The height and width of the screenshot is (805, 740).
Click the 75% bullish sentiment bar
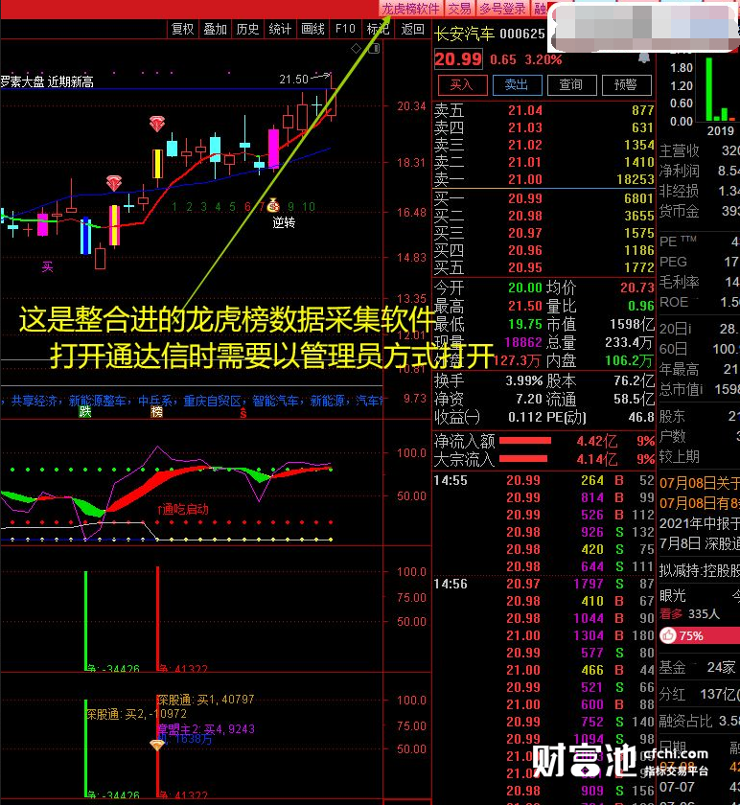click(700, 635)
